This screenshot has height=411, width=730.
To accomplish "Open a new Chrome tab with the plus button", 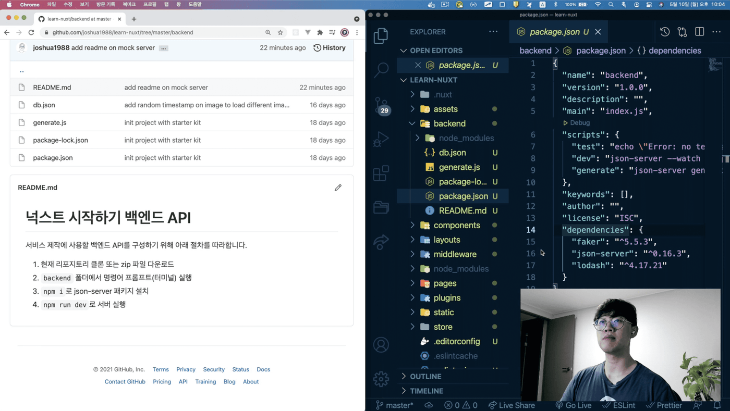I will pos(134,19).
